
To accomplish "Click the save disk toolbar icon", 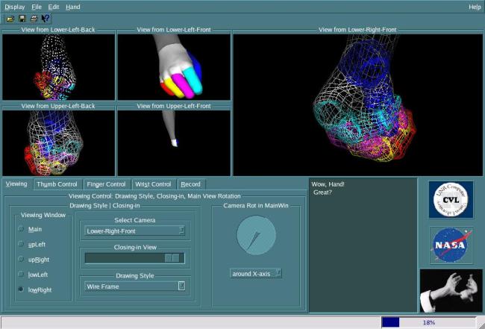I will pos(22,18).
